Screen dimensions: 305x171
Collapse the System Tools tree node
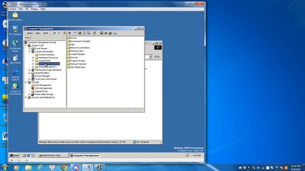26,46
